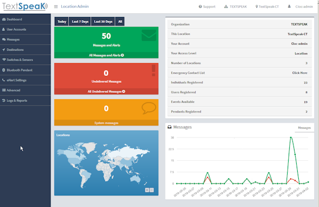Switch to the Messages chart tab
Image resolution: width=319 pixels, height=207 pixels.
point(304,128)
